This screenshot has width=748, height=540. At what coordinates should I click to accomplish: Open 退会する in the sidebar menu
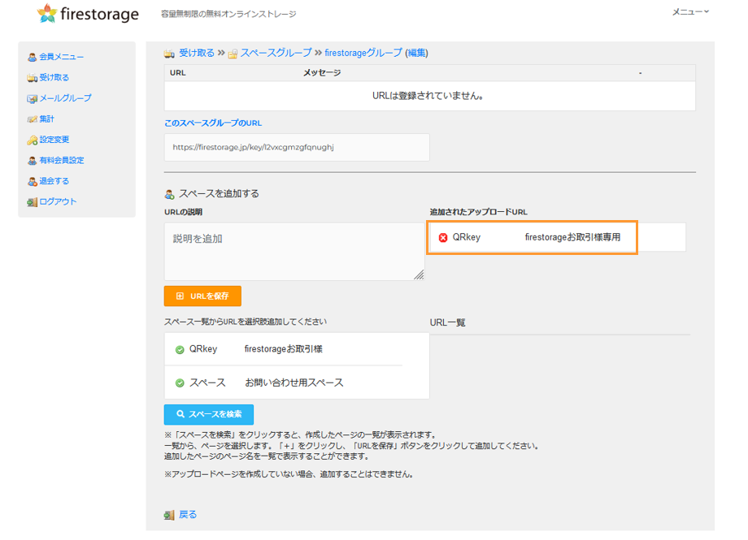(x=54, y=181)
